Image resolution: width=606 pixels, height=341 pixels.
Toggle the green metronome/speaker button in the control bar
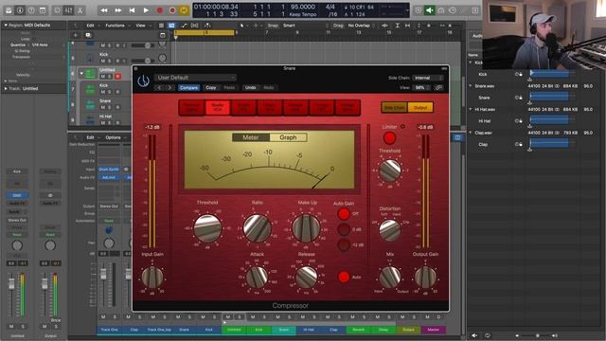(429, 10)
